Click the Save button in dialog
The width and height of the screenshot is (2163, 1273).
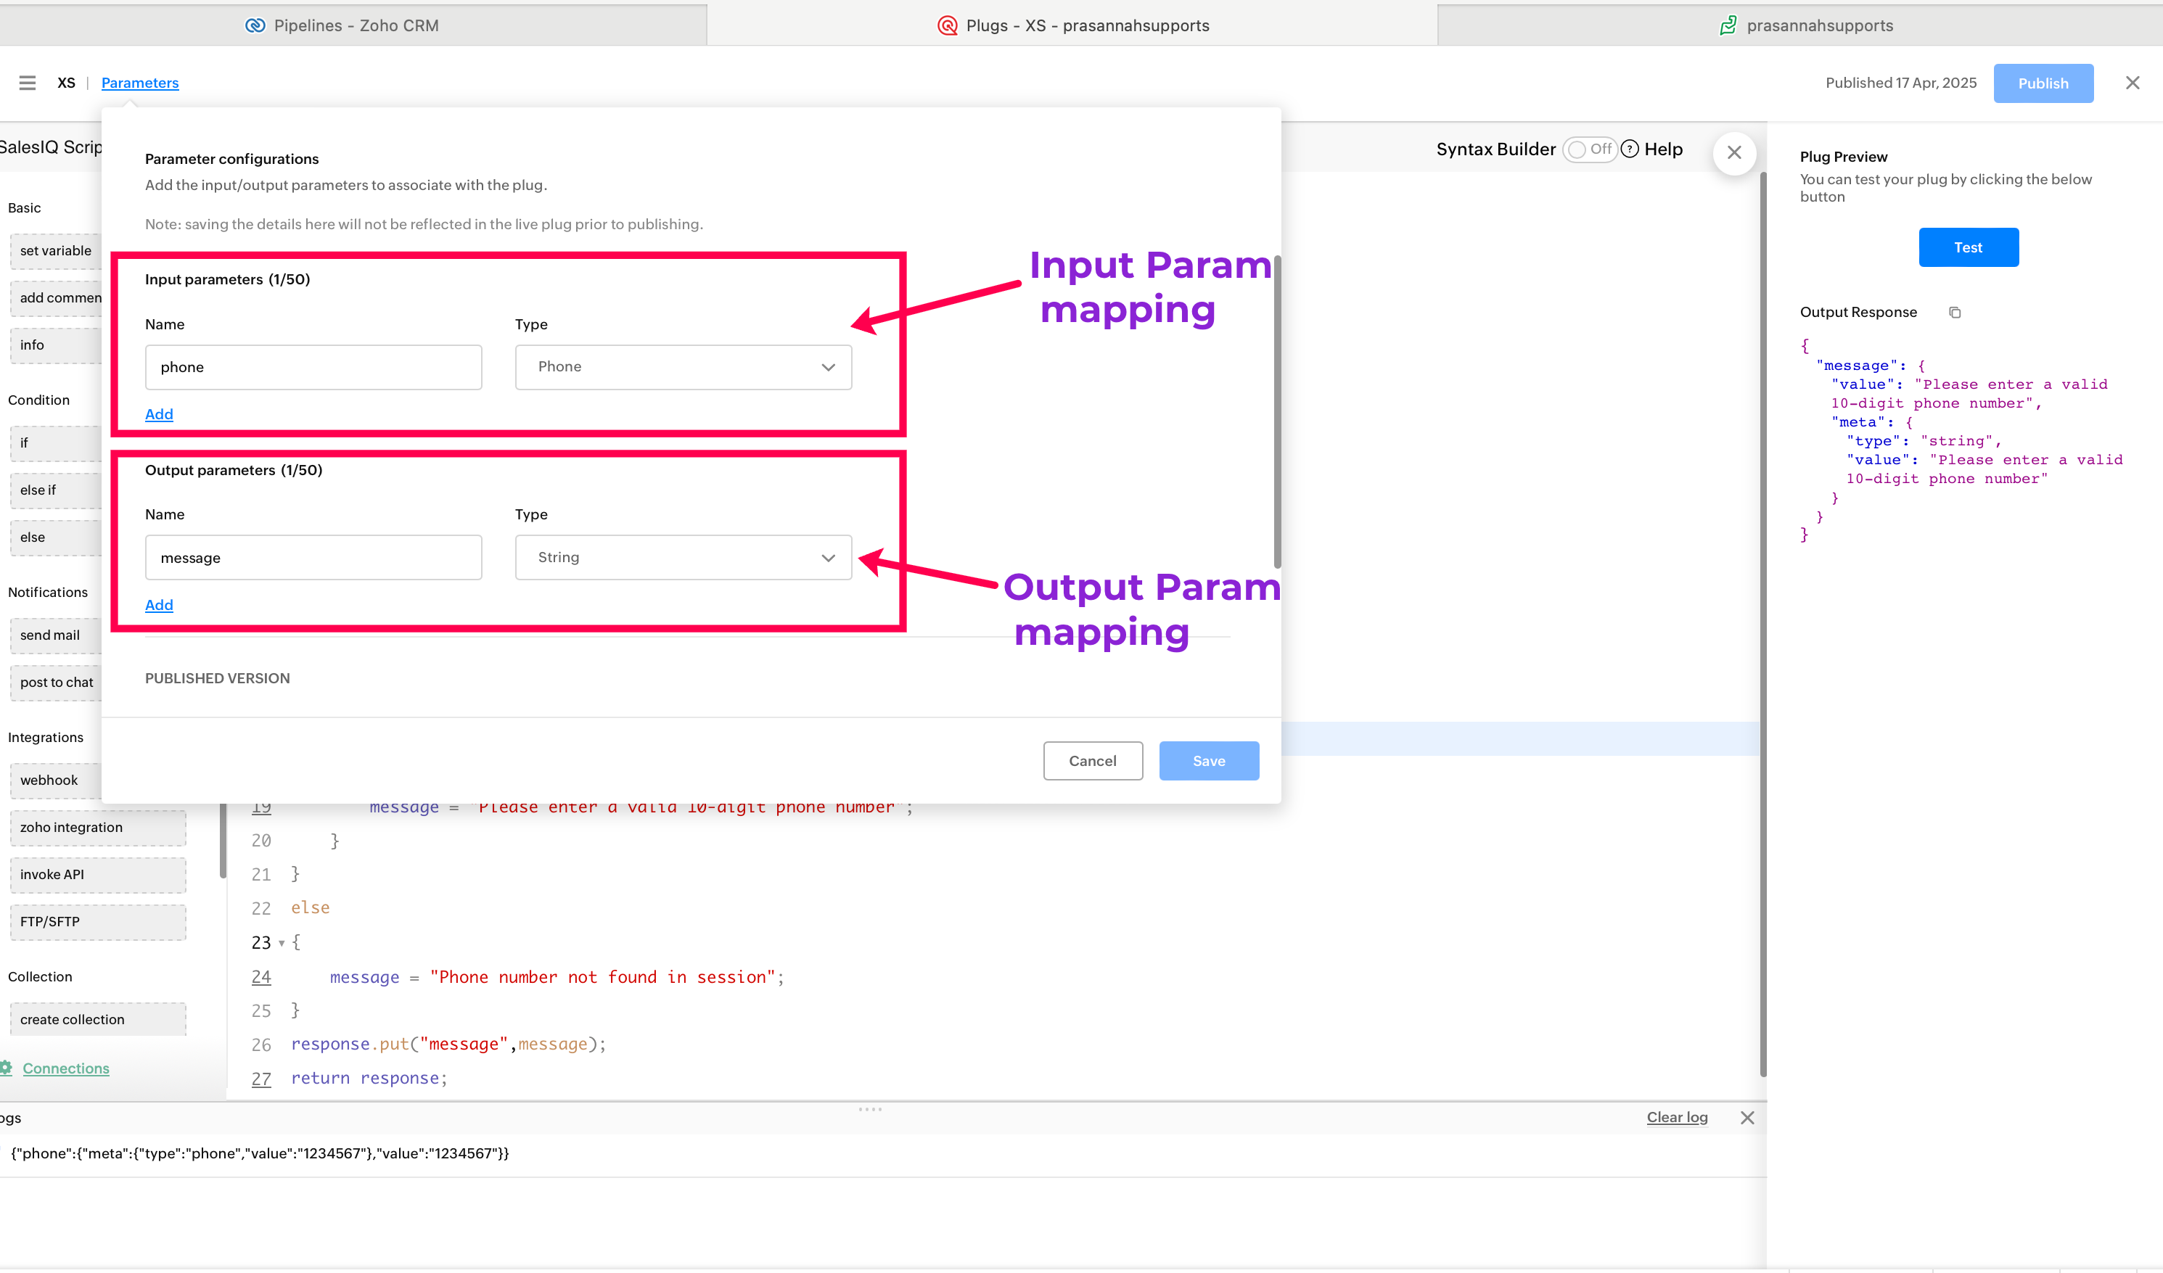tap(1207, 761)
